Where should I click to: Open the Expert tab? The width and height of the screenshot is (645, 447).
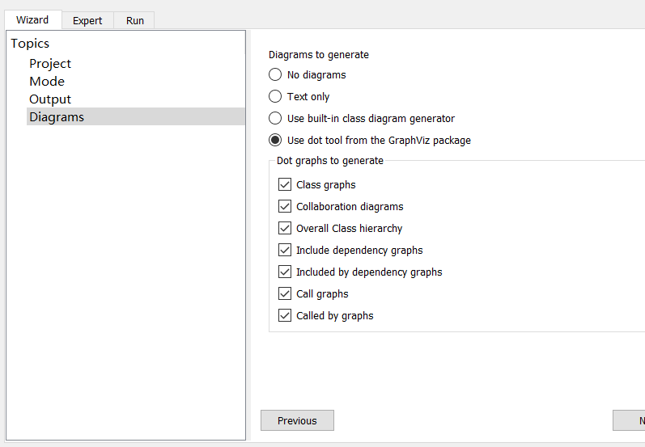[x=87, y=21]
